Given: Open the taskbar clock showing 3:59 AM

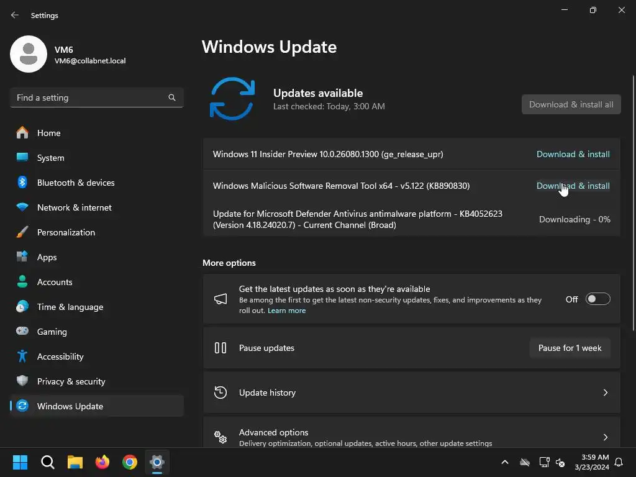Looking at the screenshot, I should click(592, 462).
